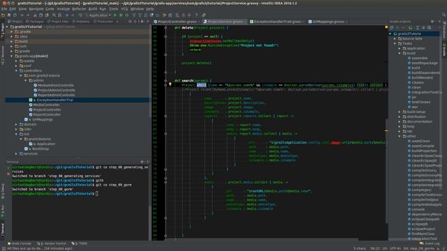
Task: Expand the Source Sets node in the Gradle panel
Action: (x=395, y=38)
